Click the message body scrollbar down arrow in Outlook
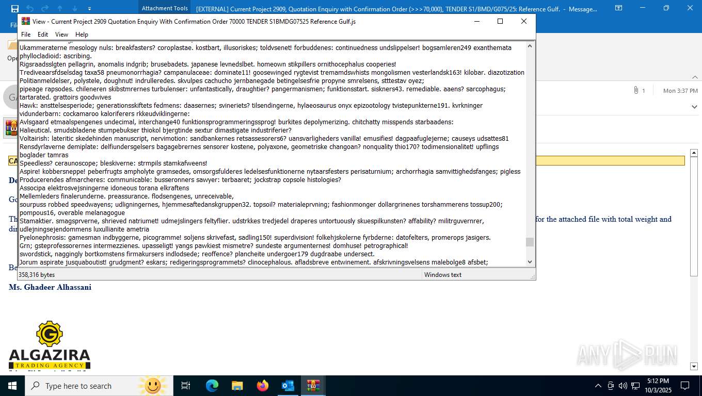Viewport: 702px width, 396px height. pyautogui.click(x=694, y=366)
